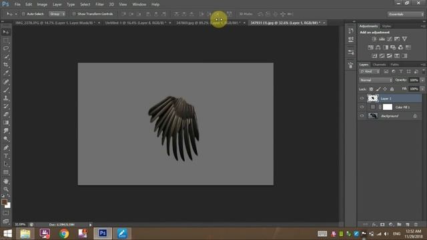Select the History Brush tool
The width and height of the screenshot is (427, 240).
6,106
